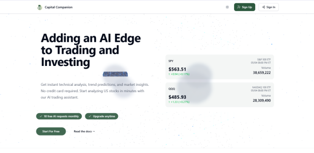Open the Read the docs link
The height and width of the screenshot is (153, 314).
(84, 131)
